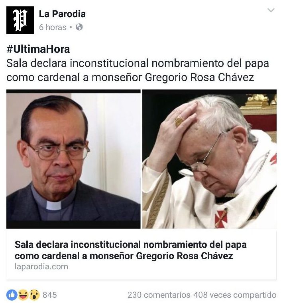This screenshot has height=303, width=281.
Task: Click 'Gregorio Rosa Chávez' in the post caption
Action: click(199, 78)
